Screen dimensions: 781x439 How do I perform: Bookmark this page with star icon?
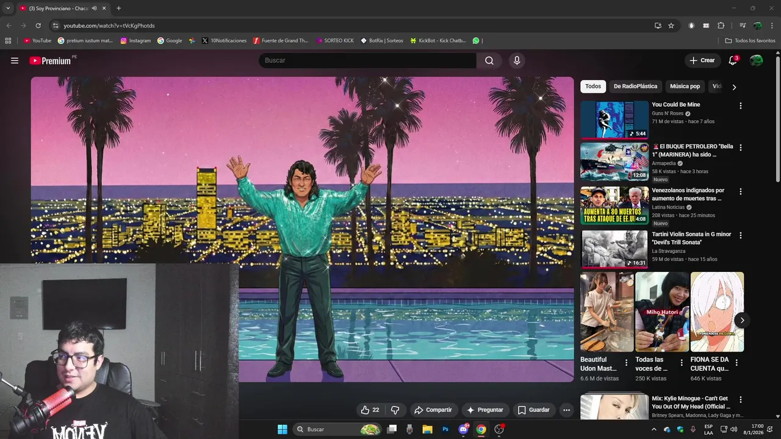671,26
